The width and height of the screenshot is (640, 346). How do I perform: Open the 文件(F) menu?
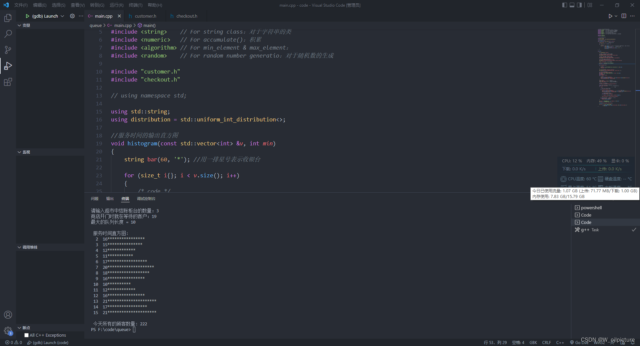click(21, 5)
